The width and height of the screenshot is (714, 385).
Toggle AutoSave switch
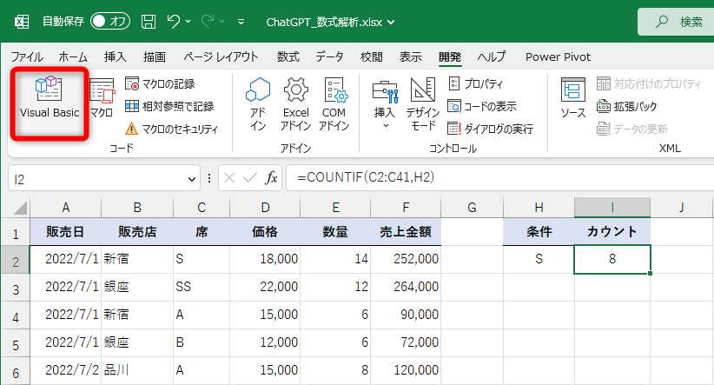coord(110,21)
